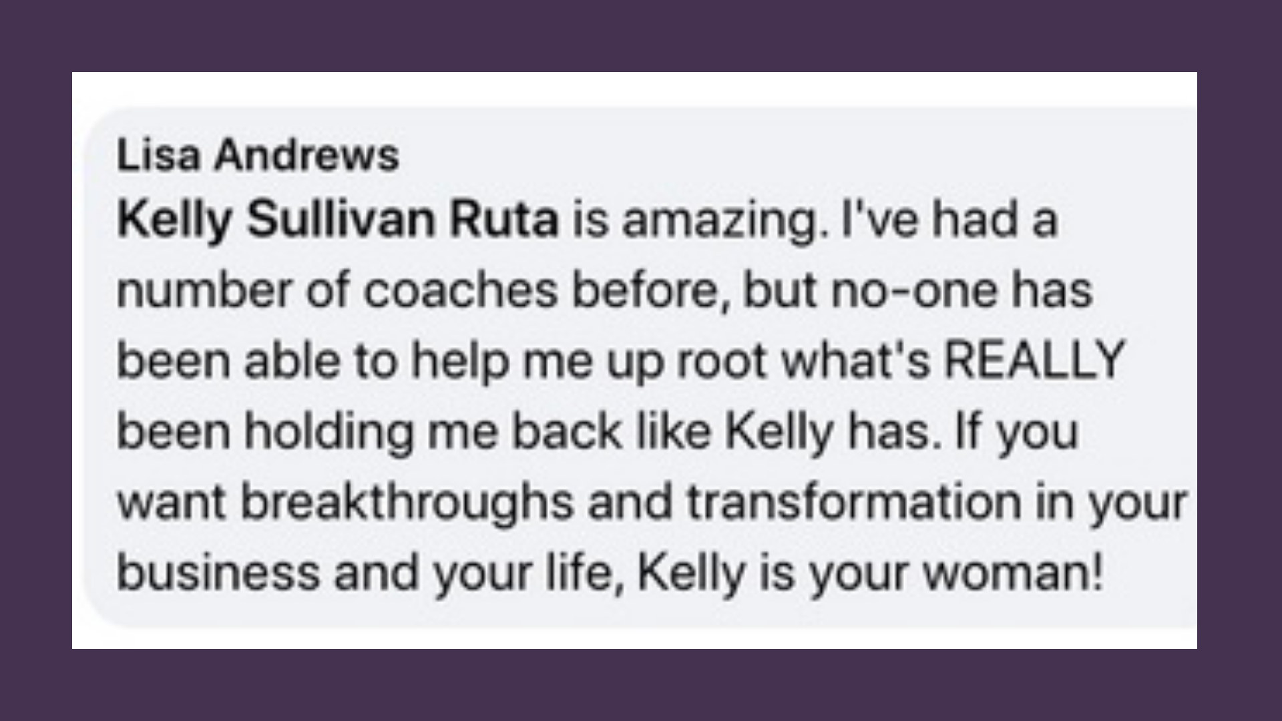
Task: Click the word "coaches" in the testimonial
Action: 460,290
